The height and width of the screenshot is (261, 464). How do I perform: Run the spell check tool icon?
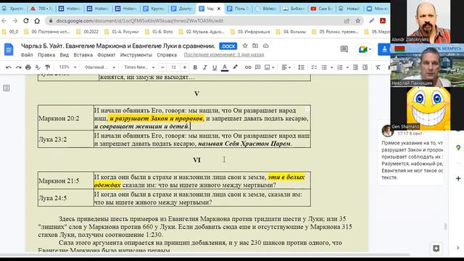point(38,67)
